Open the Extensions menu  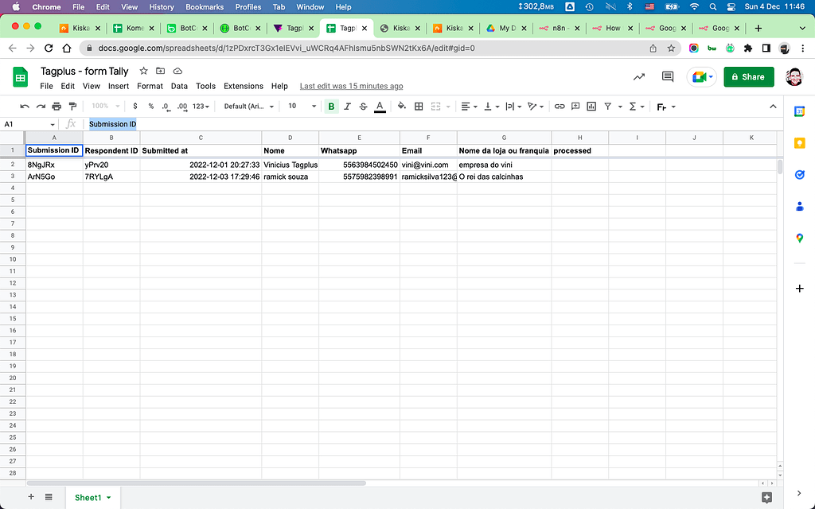tap(244, 86)
